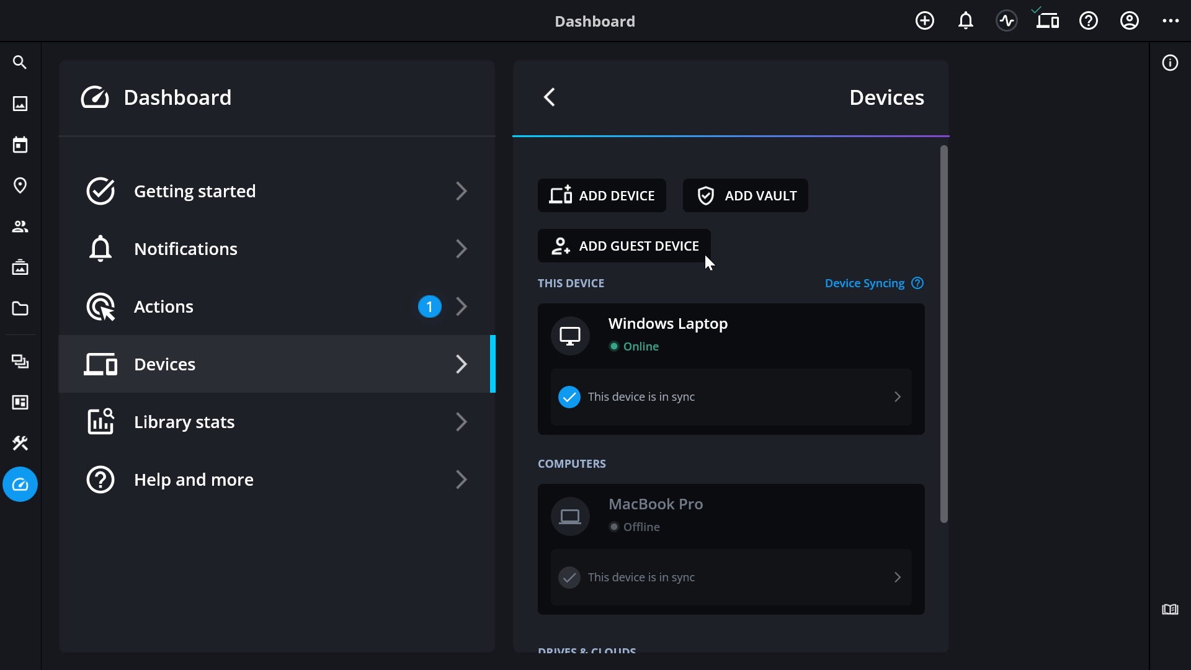Open the calendar view icon
Screen dimensions: 1191x670
point(20,145)
